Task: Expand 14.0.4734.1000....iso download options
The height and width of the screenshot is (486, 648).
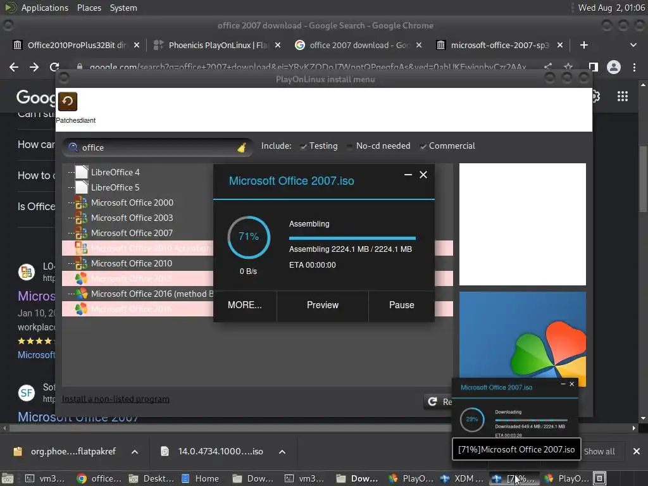Action: tap(282, 452)
